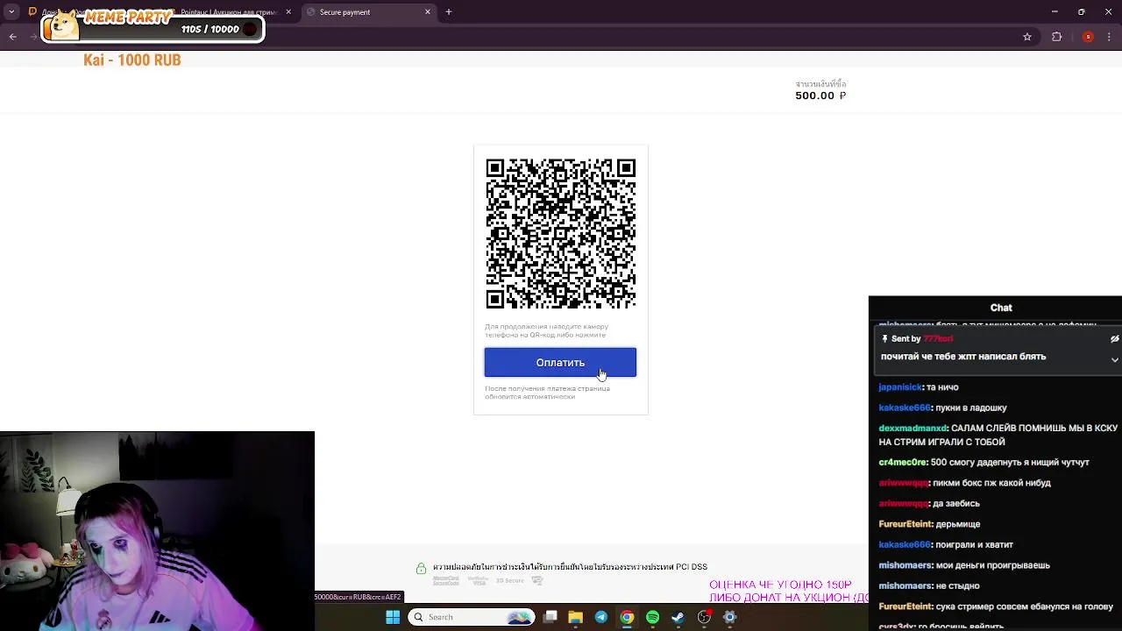Click kakaske666 on the пукни в ладошку message
Viewport: 1122px width, 631px height.
(x=905, y=408)
